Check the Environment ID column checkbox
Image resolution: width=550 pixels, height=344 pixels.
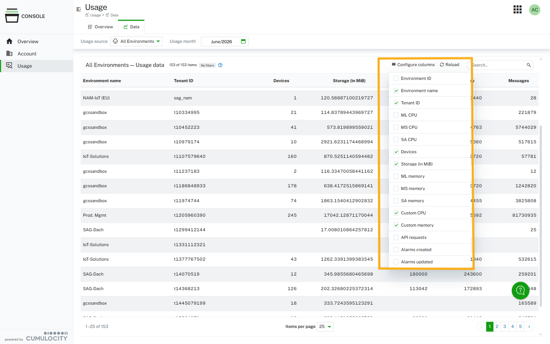[396, 78]
